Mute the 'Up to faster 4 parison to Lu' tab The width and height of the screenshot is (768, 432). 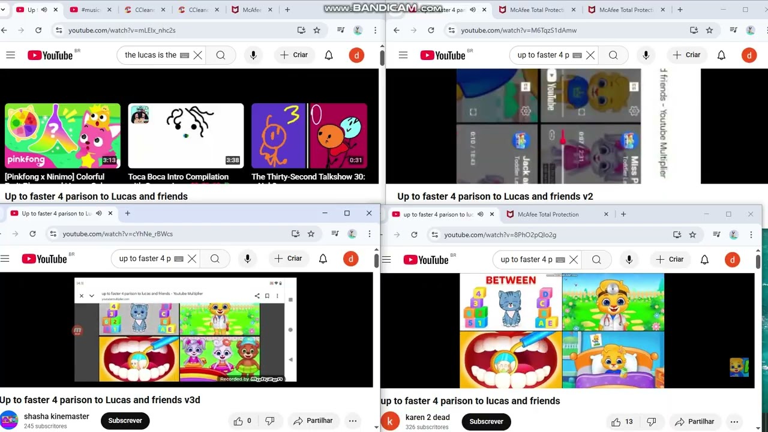(99, 213)
